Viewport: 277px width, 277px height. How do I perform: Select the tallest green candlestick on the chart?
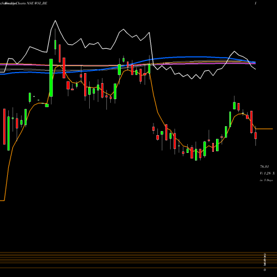51,78
